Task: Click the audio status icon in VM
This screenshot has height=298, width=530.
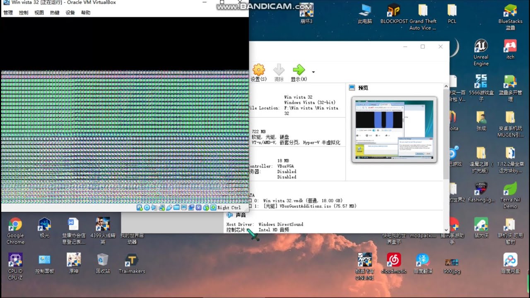Action: coord(154,207)
